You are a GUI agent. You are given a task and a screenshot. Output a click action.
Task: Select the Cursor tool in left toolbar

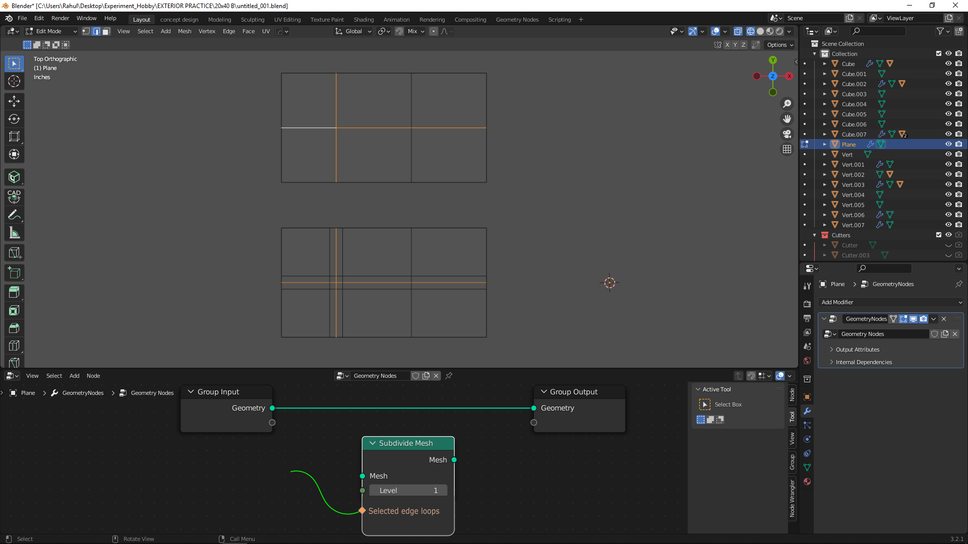(x=14, y=82)
